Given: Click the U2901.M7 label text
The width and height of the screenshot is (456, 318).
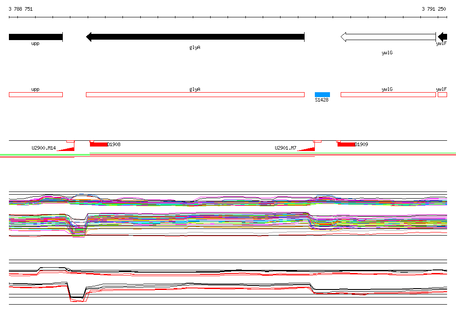Looking at the screenshot, I should click(285, 148).
